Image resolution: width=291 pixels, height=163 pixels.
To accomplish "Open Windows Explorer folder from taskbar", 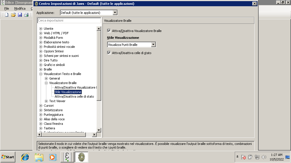I will coord(39,157).
